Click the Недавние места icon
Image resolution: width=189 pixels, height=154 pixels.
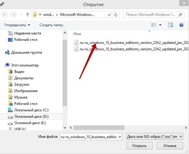click(10, 33)
